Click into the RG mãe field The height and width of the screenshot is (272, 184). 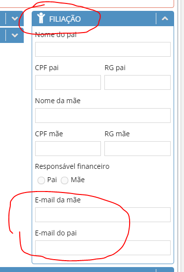tap(138, 149)
